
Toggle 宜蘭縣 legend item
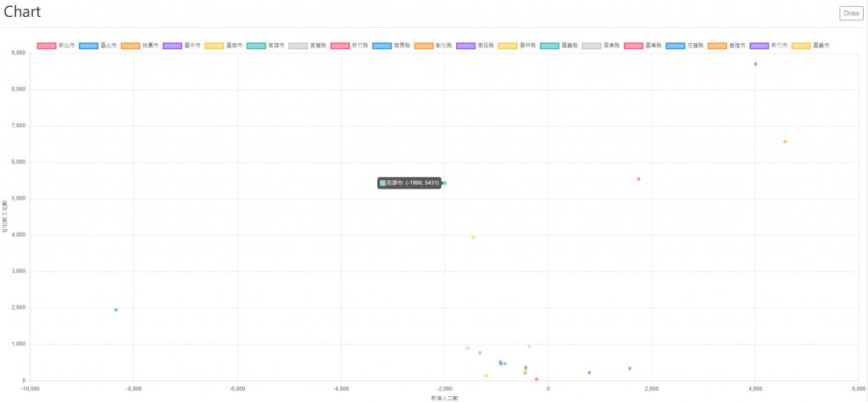coord(307,46)
